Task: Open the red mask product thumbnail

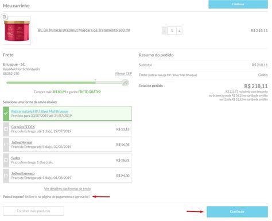Action: (17, 31)
